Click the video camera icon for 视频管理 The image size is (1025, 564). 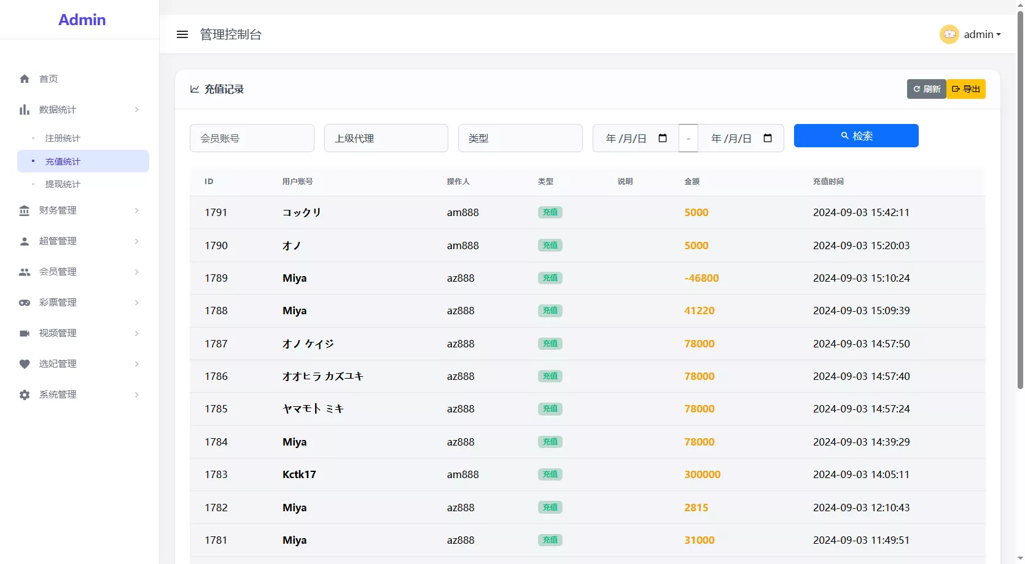pyautogui.click(x=25, y=333)
